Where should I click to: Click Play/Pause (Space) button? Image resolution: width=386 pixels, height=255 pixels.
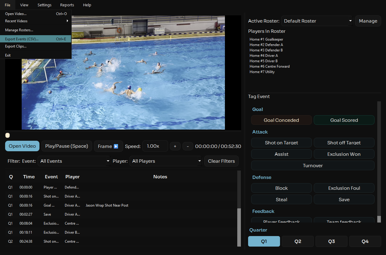67,146
